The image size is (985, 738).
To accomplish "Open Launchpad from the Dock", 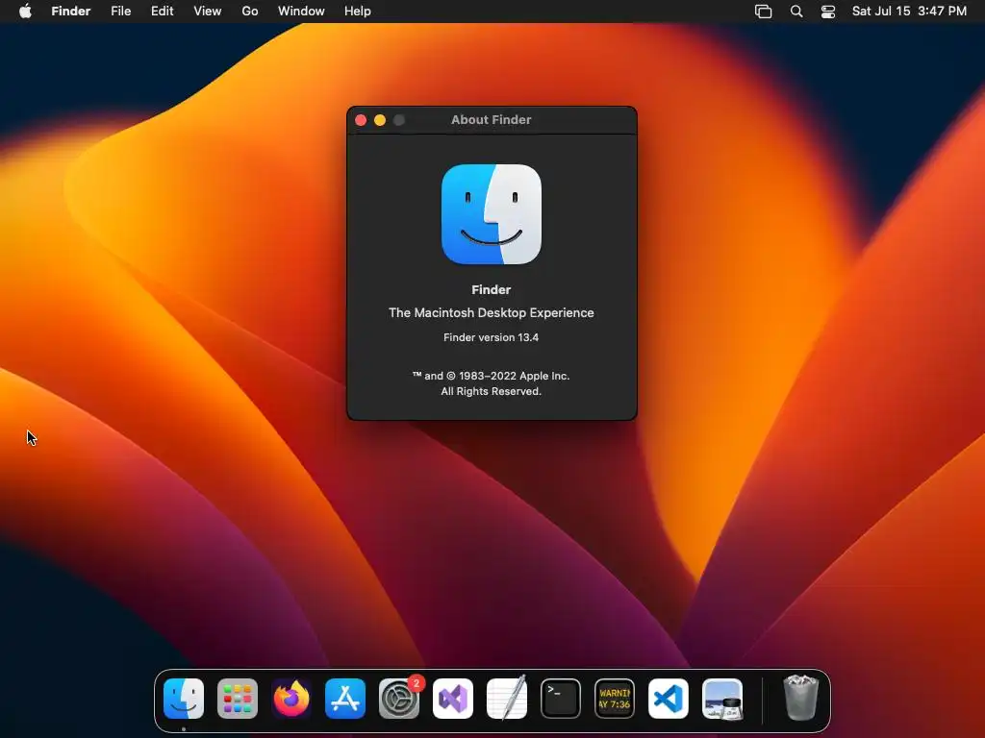I will pyautogui.click(x=238, y=699).
